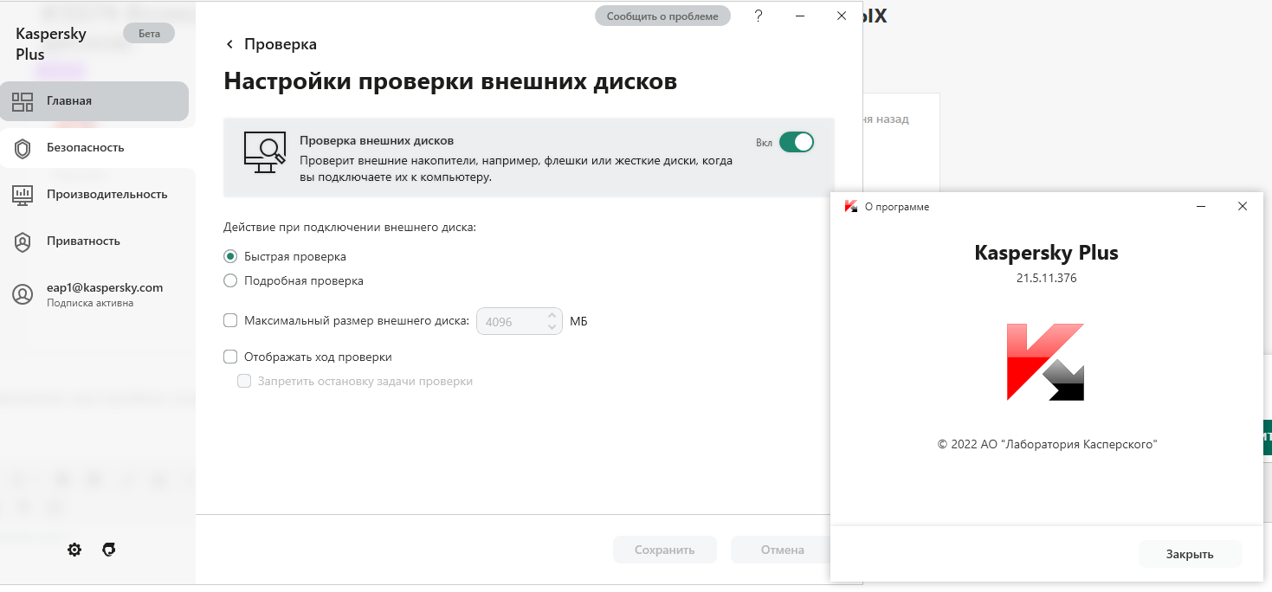This screenshot has width=1272, height=592.
Task: Click the Приватность shield-person icon
Action: [x=23, y=242]
